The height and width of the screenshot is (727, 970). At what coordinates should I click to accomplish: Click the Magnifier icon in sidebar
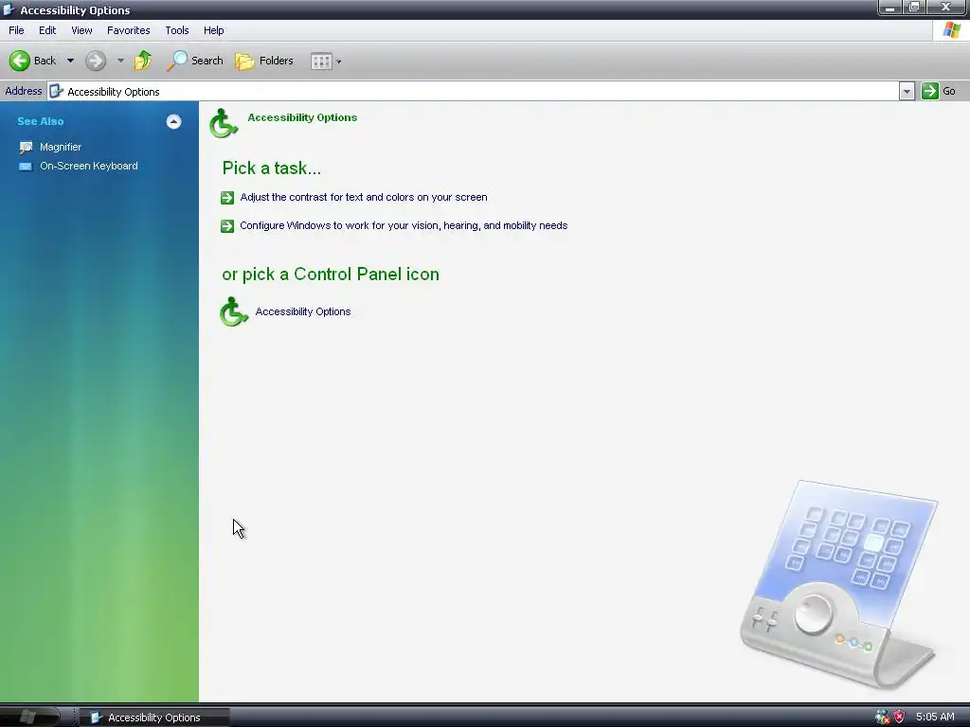(x=26, y=147)
